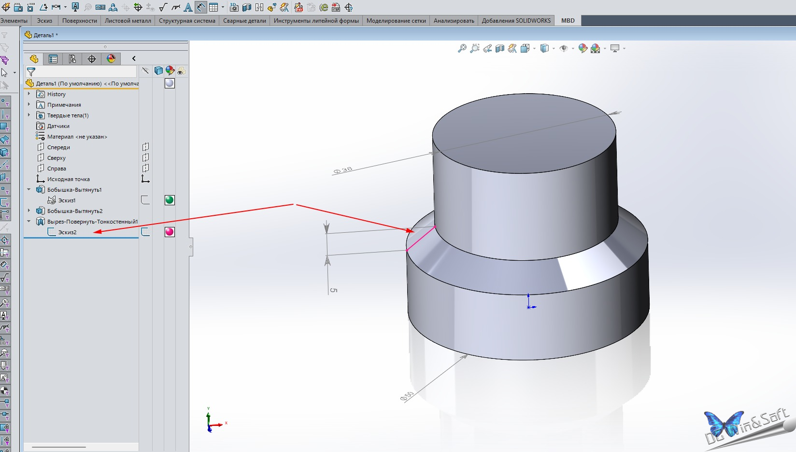Screen dimensions: 796x452
Task: Click the Export to STEP icon
Action: pos(336,7)
